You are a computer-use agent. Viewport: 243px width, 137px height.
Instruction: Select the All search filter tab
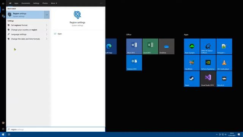point(10,3)
